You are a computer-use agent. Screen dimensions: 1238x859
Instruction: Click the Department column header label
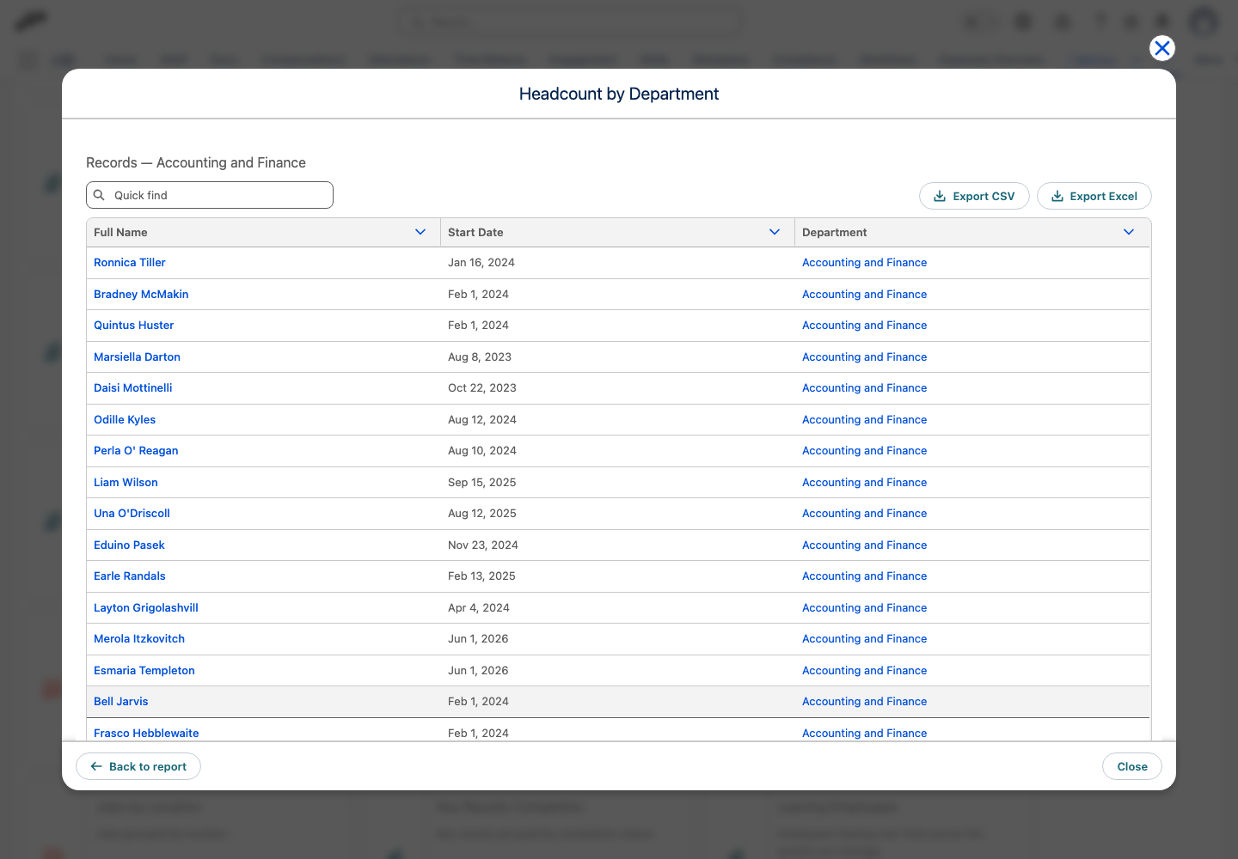click(835, 232)
